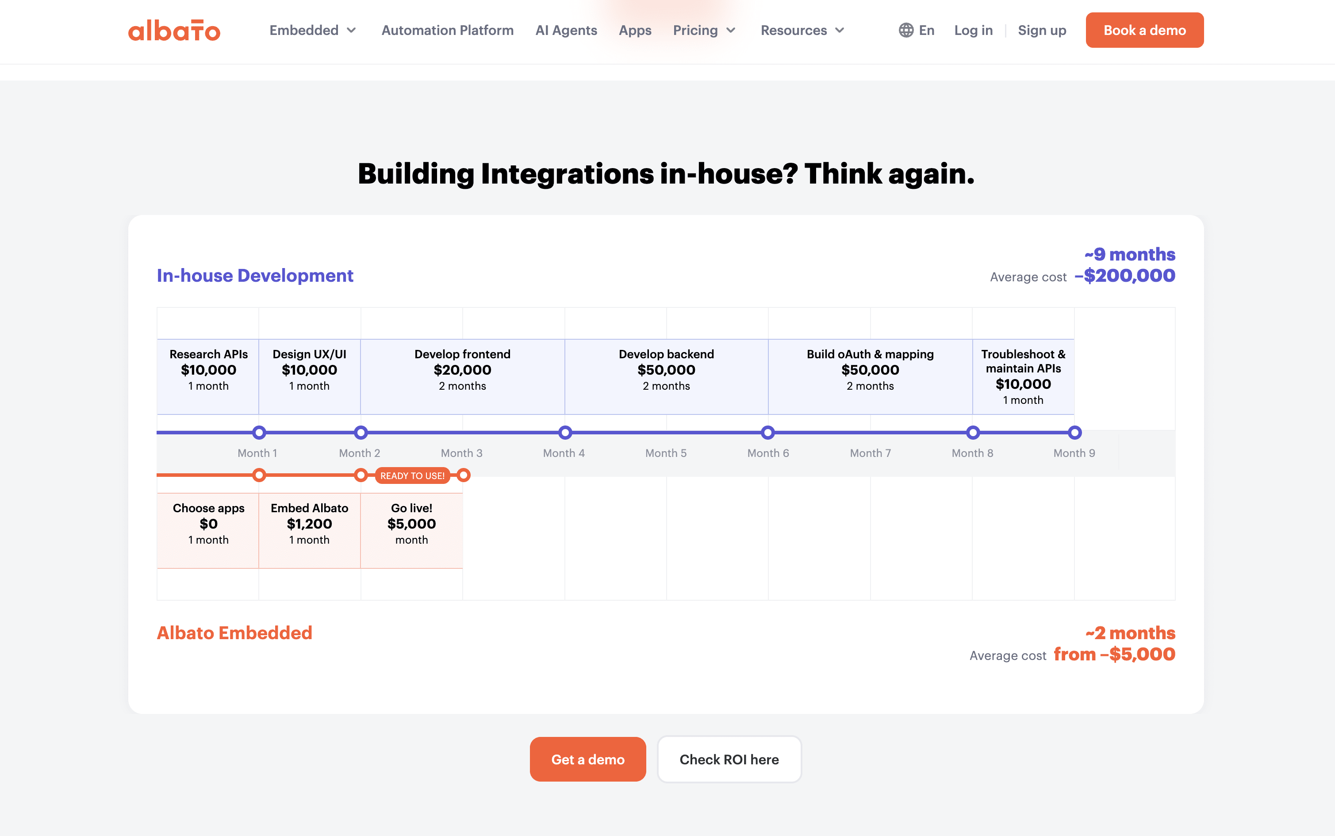Click the blue Month 8 timeline marker

pos(973,433)
